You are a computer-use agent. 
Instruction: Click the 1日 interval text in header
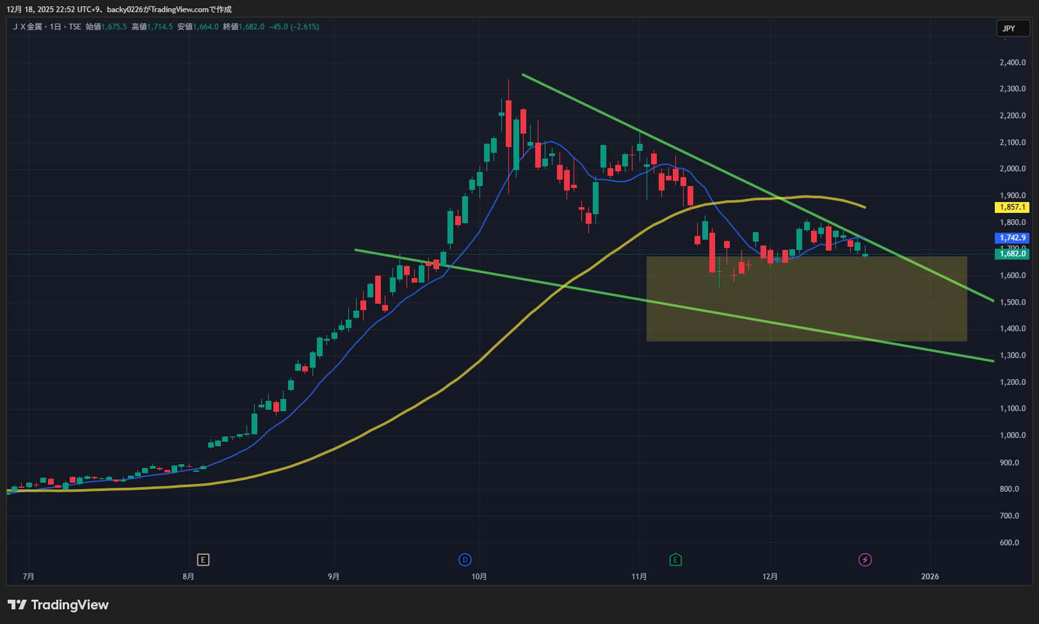click(56, 27)
